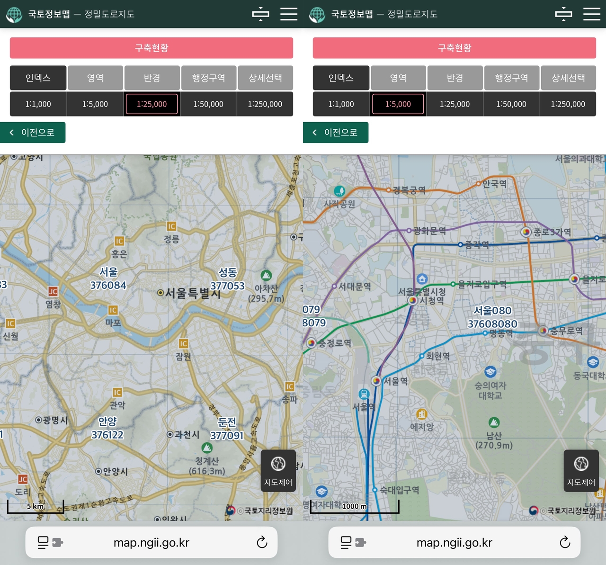
Task: Click 청계산 mountain icon on left map
Action: point(207,448)
